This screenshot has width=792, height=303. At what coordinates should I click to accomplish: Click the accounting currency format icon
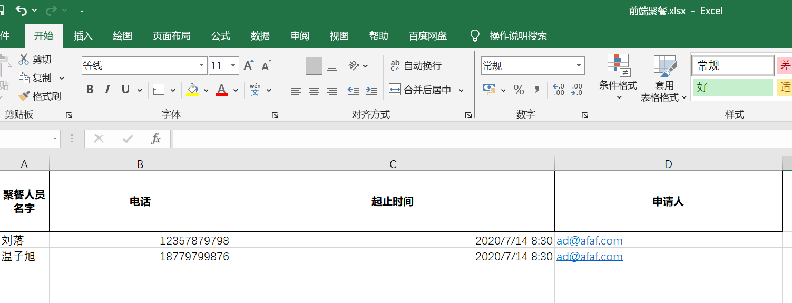490,90
